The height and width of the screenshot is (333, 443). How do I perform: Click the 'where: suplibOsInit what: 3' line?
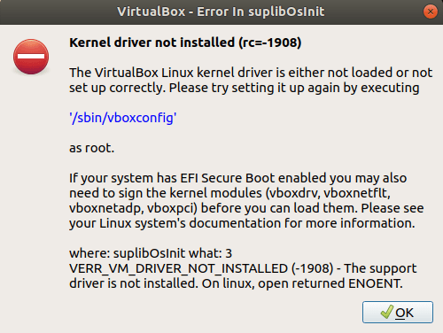point(151,253)
